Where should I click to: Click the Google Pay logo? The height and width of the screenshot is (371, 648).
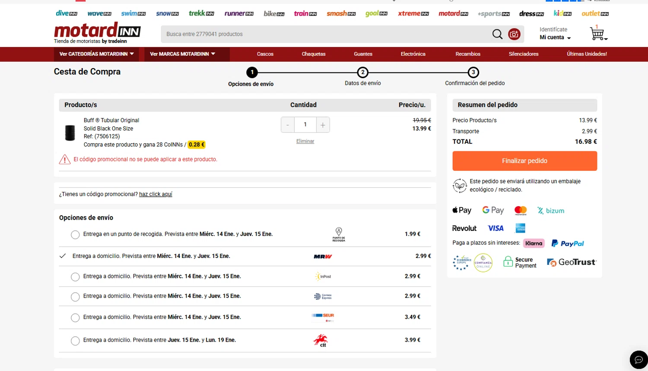pyautogui.click(x=493, y=210)
